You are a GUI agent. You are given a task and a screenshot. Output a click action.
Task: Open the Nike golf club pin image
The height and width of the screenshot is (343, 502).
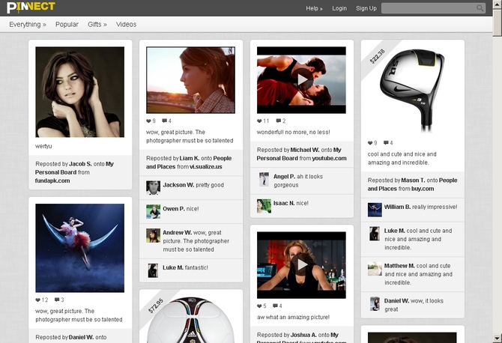pyautogui.click(x=412, y=90)
